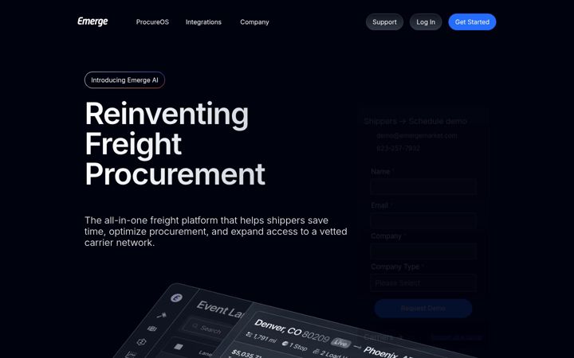The image size is (574, 358).
Task: Click the Reinventing Freight Procurement headline
Action: click(x=175, y=143)
